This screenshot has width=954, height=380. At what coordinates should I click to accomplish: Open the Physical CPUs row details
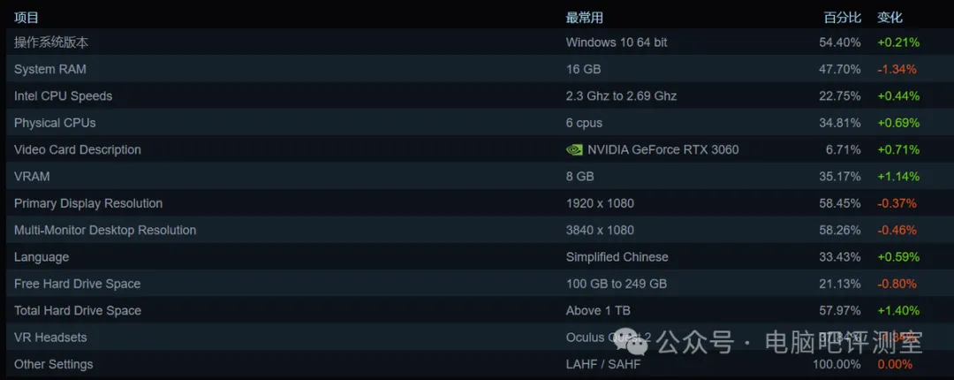[x=477, y=123]
